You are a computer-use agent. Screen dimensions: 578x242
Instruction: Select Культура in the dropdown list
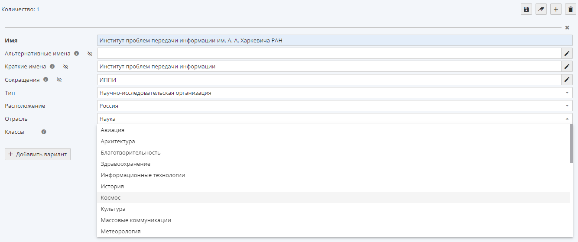(x=334, y=209)
